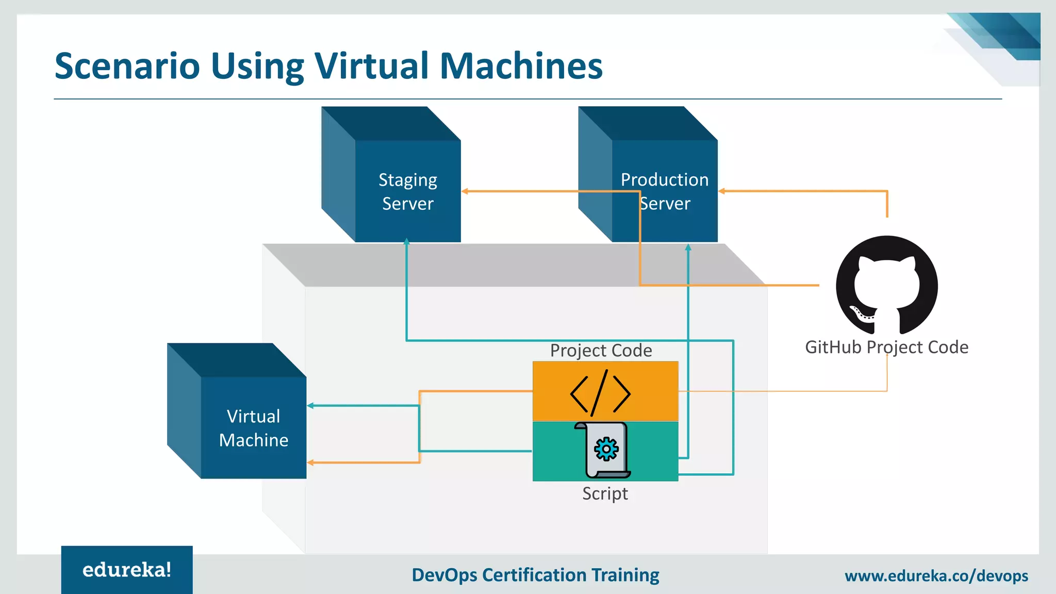1056x594 pixels.
Task: Select the Staging Server cube
Action: point(407,191)
